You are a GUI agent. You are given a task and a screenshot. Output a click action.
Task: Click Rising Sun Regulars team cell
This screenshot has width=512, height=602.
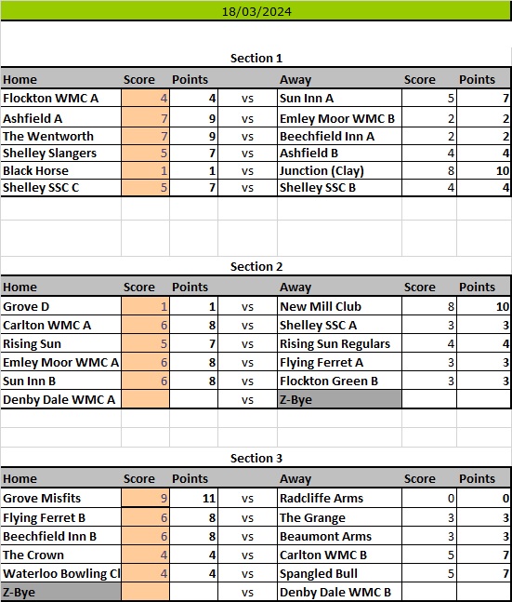[x=339, y=343]
